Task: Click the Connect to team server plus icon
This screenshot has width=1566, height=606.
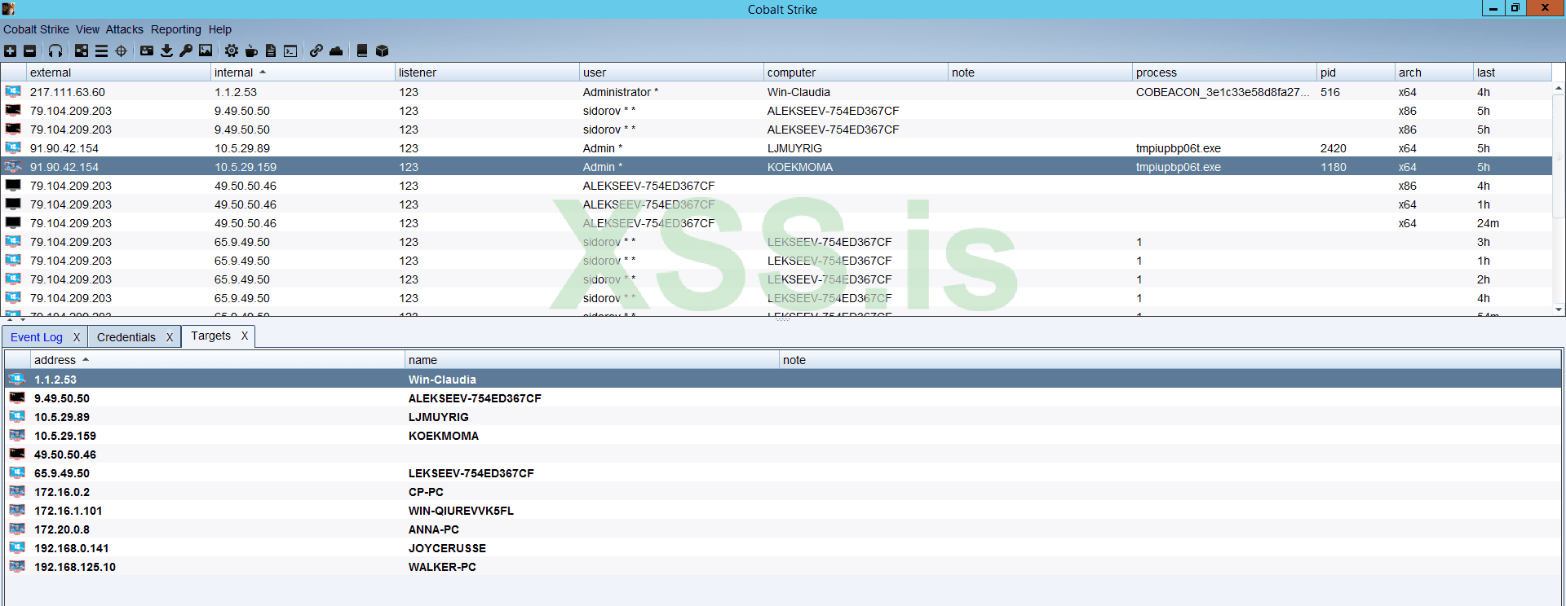Action: pos(11,51)
